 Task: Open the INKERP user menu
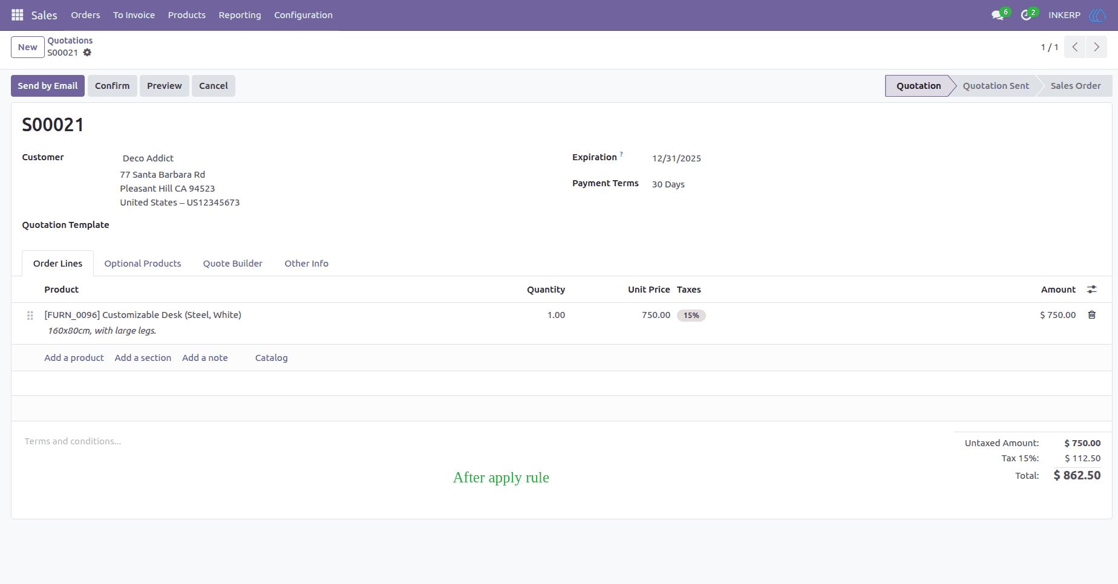click(1064, 15)
